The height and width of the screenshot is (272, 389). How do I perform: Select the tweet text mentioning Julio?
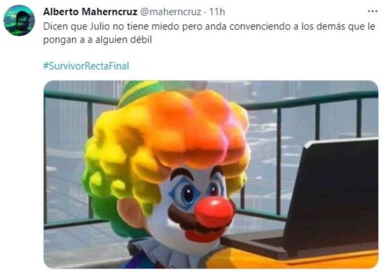pos(209,33)
